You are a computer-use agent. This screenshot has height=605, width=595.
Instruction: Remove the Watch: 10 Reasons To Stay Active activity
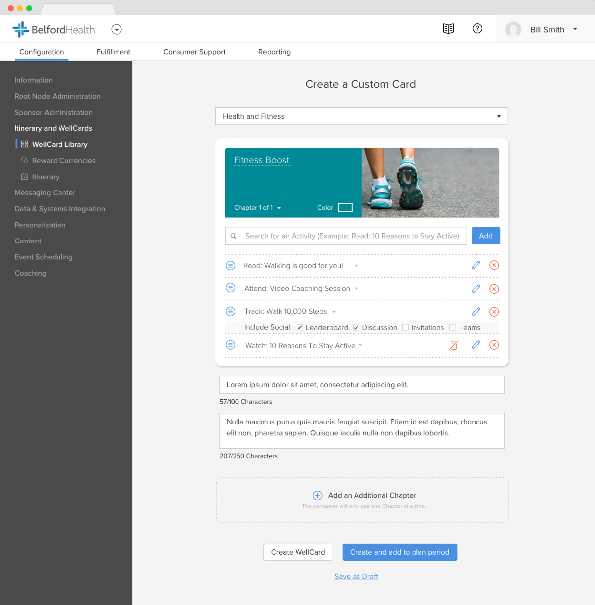coord(494,345)
